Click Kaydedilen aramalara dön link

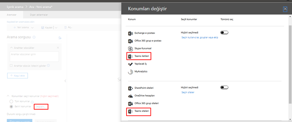point(21,22)
